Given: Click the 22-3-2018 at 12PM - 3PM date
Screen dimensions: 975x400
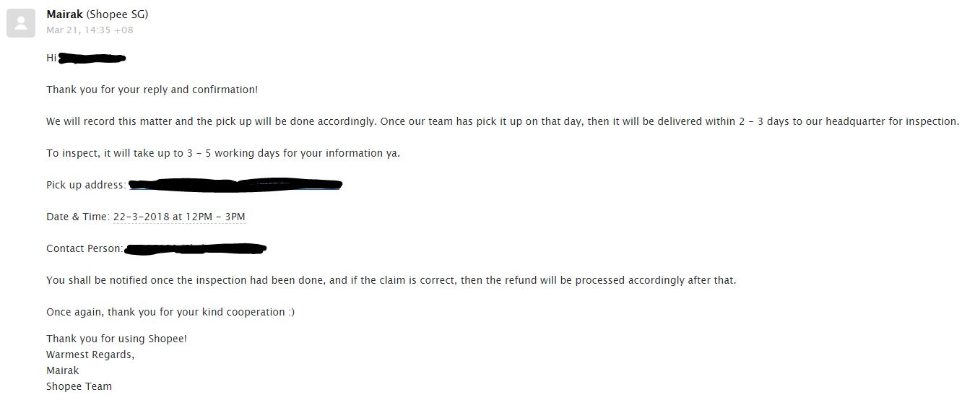Looking at the screenshot, I should [x=179, y=217].
